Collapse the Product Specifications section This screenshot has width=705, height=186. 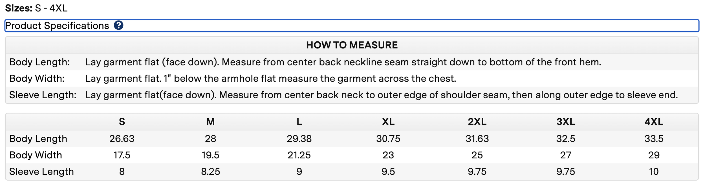tap(352, 26)
